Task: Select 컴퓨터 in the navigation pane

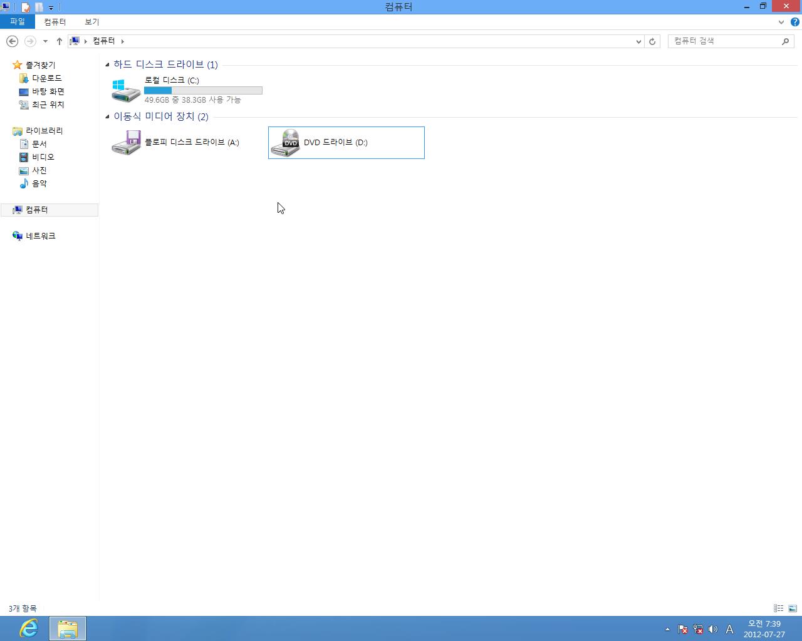Action: 49,210
